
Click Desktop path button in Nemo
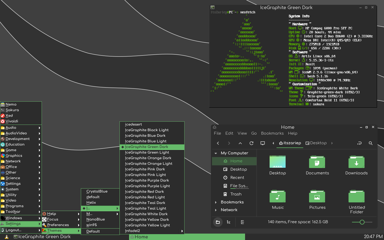pyautogui.click(x=316, y=143)
